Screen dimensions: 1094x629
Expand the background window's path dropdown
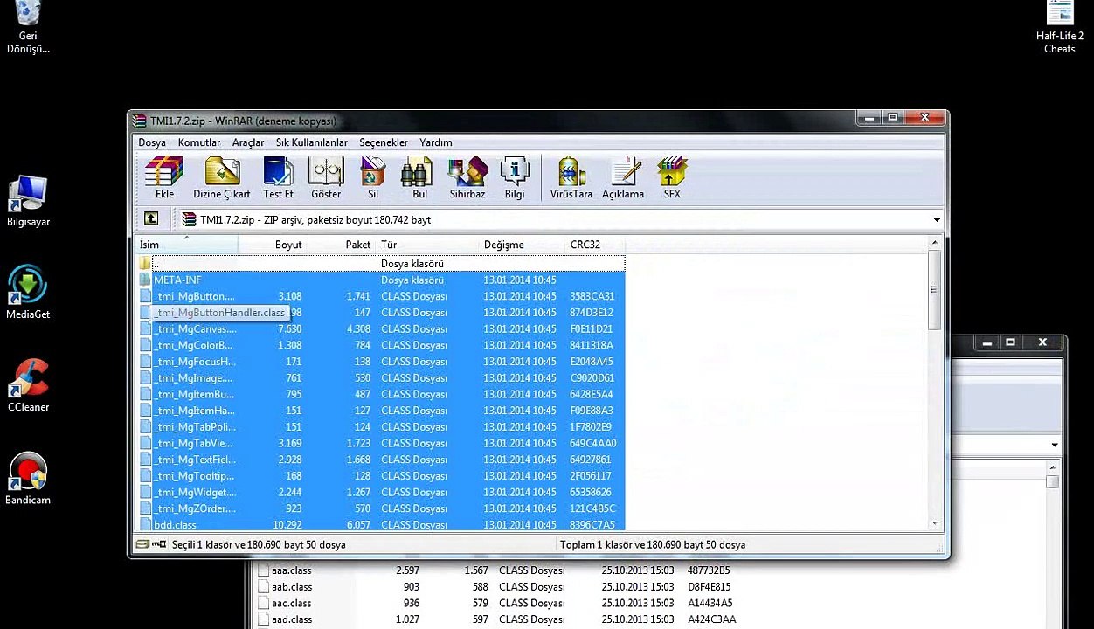pyautogui.click(x=1055, y=446)
